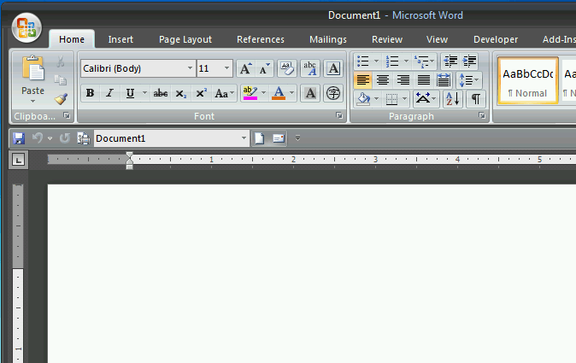Click the Cut scissors icon
Screen dimensions: 576x363
[61, 61]
